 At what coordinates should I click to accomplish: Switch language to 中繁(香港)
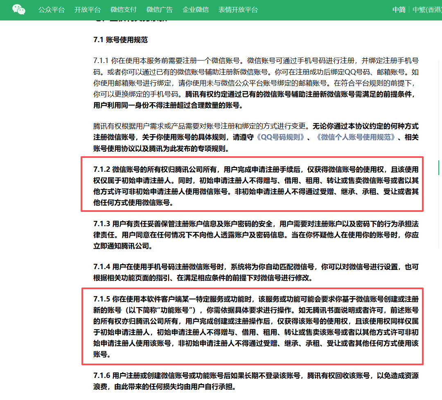point(427,10)
